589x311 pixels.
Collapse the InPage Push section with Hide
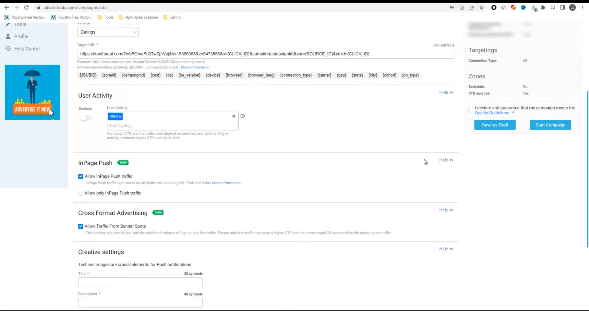point(446,160)
